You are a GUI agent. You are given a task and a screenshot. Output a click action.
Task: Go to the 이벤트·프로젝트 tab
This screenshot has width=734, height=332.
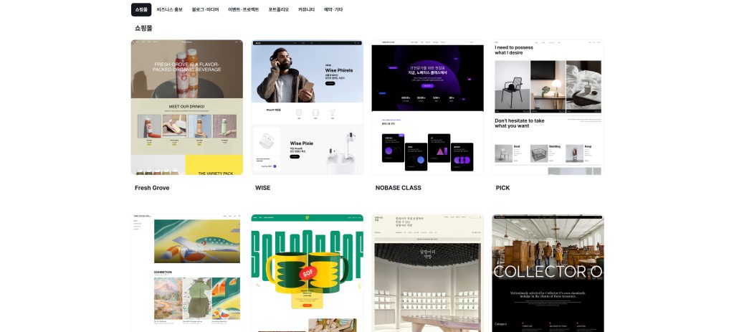tap(244, 9)
